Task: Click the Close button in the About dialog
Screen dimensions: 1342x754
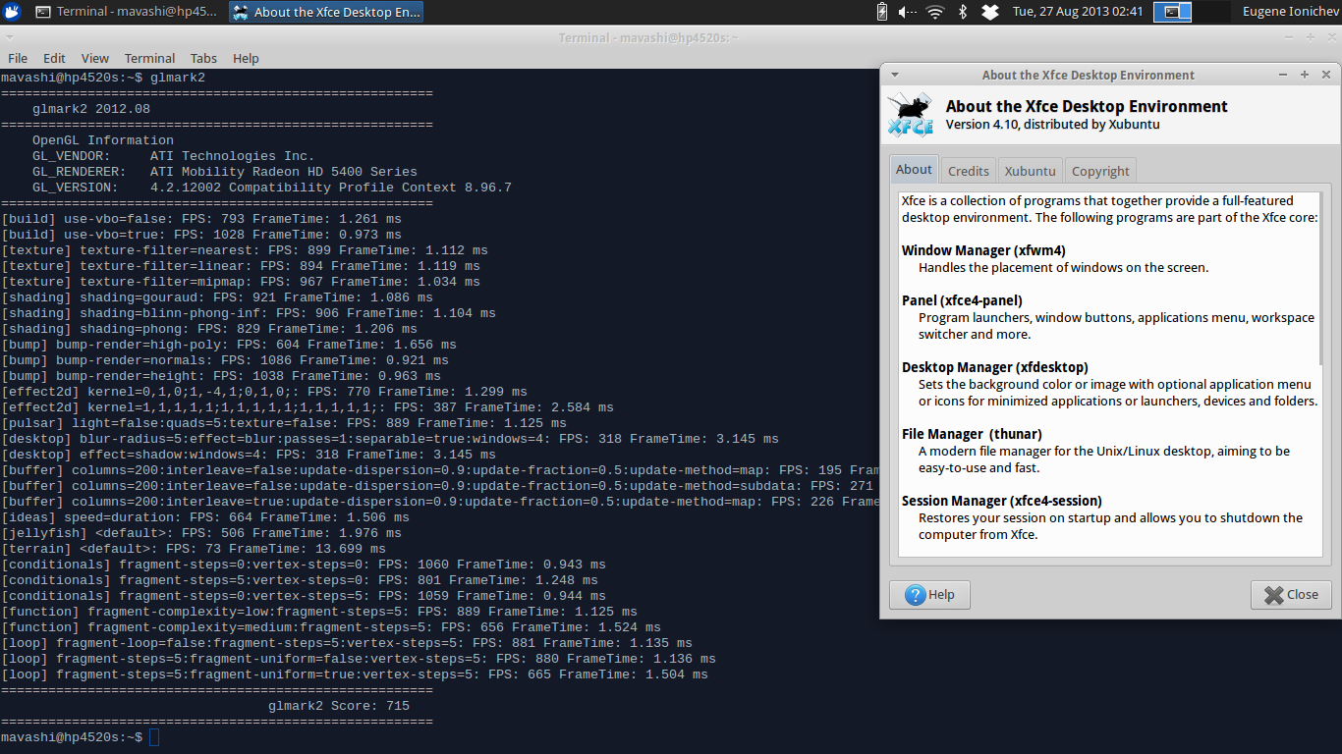Action: click(x=1291, y=594)
